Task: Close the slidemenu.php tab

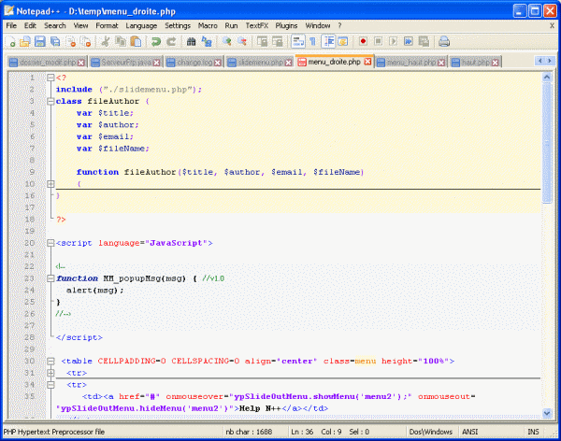Action: [x=288, y=63]
